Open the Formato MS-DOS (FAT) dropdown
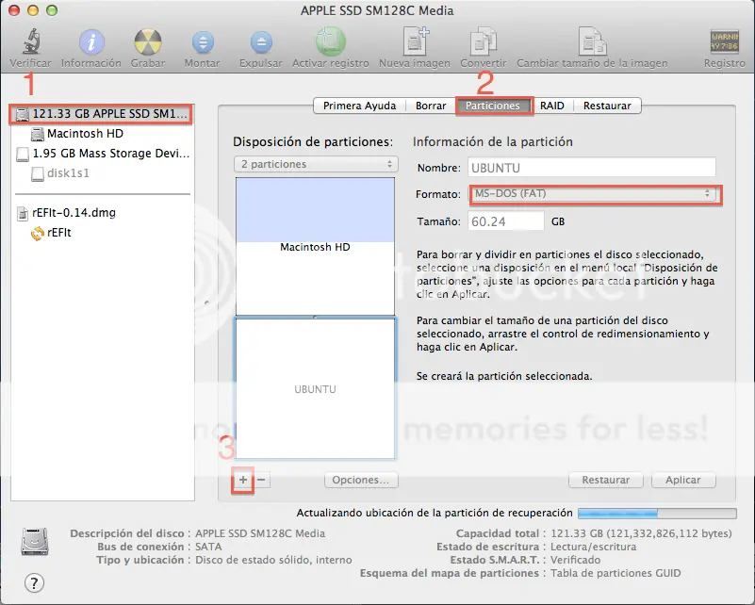Image resolution: width=755 pixels, height=605 pixels. (x=595, y=194)
